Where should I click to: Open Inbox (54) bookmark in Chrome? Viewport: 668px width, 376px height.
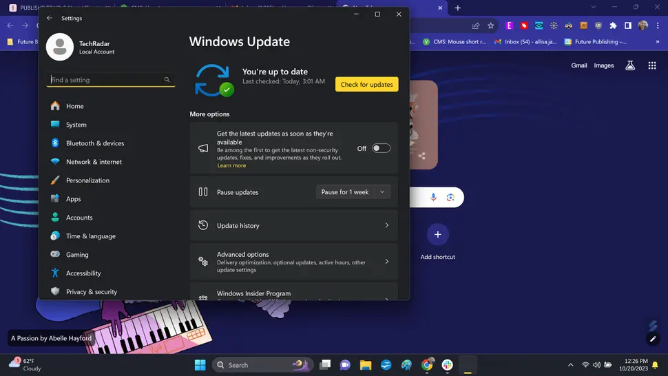(525, 42)
